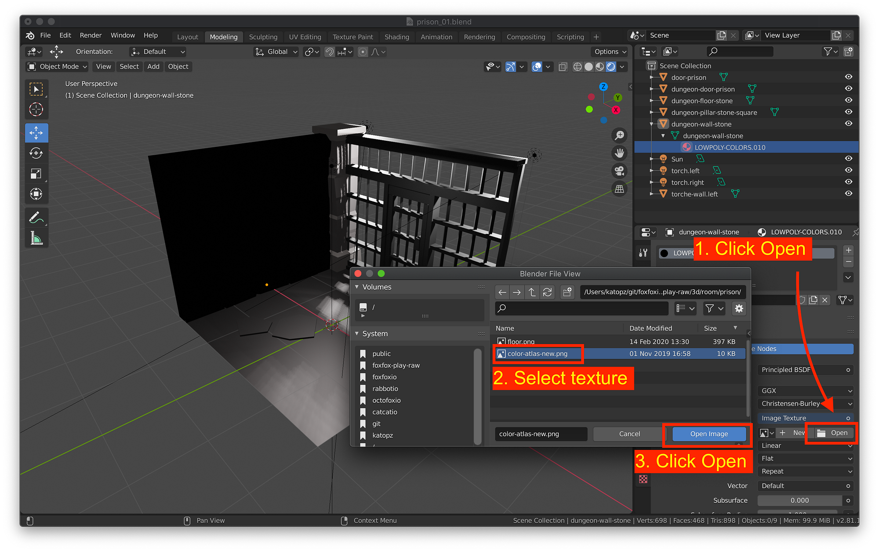Viewport: 879px width, 551px height.
Task: Toggle visibility of dungeon-floor-stone
Action: pos(848,100)
